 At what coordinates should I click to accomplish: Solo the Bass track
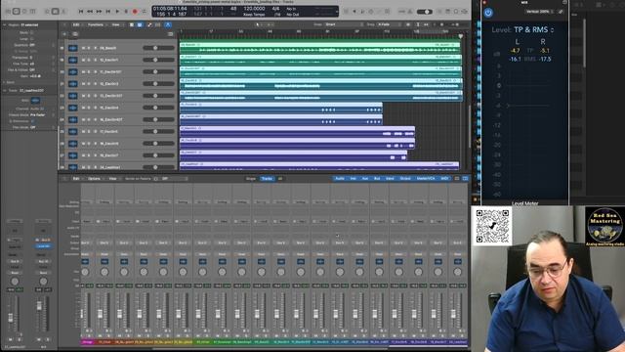coord(89,48)
